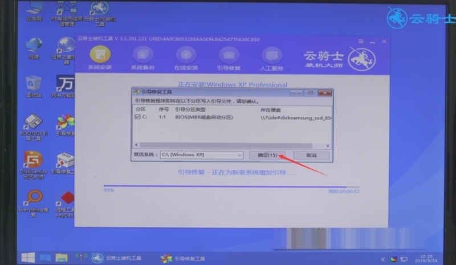Select the BIOS(MBR磁盘启动分区) row text

[204, 117]
